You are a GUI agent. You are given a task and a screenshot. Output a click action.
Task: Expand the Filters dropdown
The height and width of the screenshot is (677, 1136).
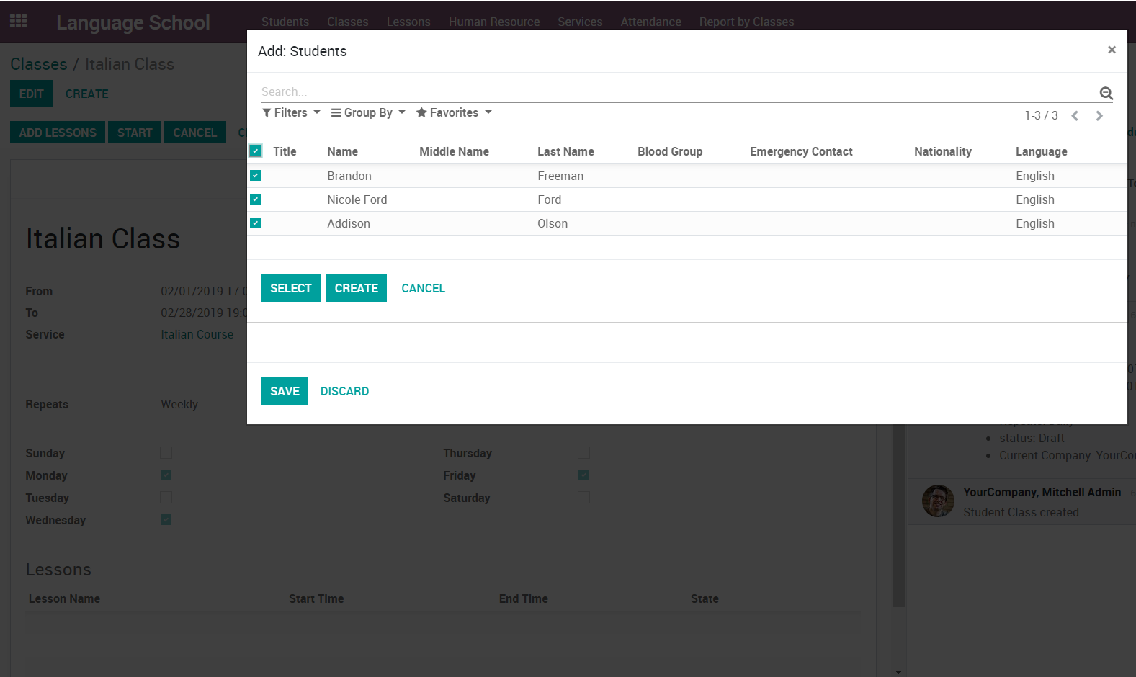point(291,113)
